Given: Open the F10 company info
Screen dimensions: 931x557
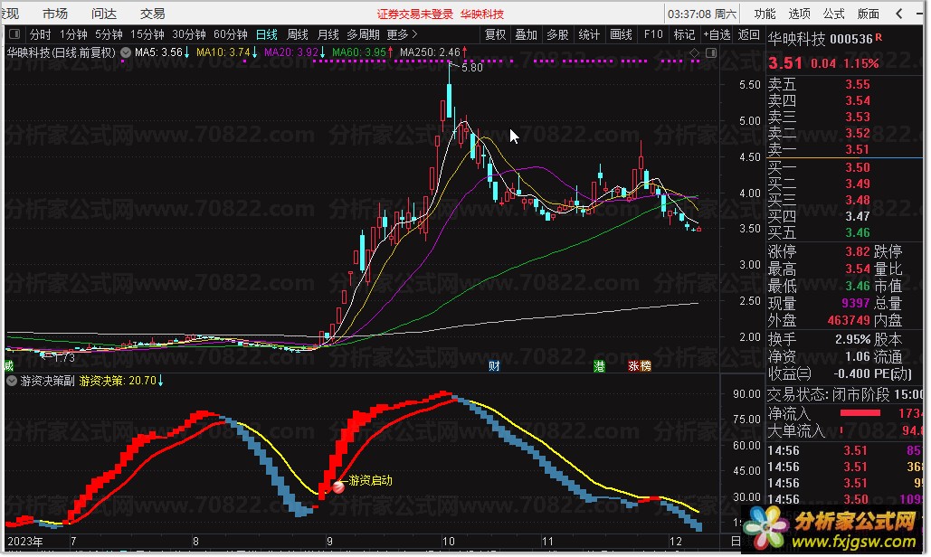Looking at the screenshot, I should point(653,34).
